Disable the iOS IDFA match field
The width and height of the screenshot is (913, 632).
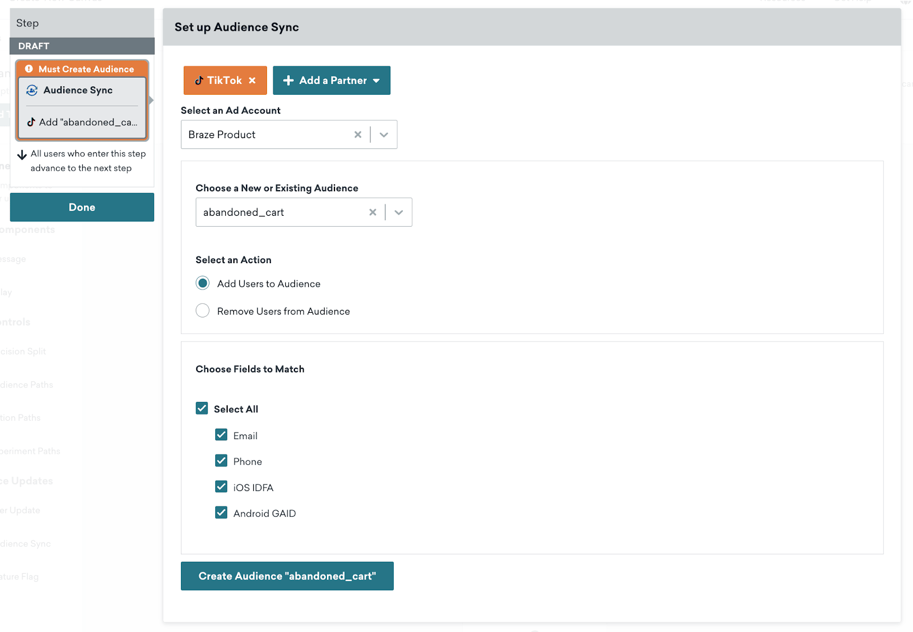221,486
